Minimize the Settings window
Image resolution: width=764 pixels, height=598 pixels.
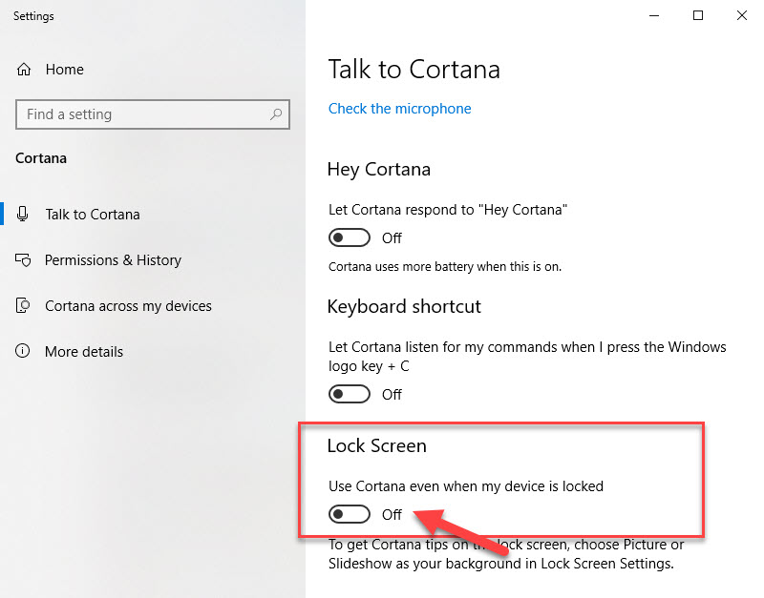coord(654,15)
